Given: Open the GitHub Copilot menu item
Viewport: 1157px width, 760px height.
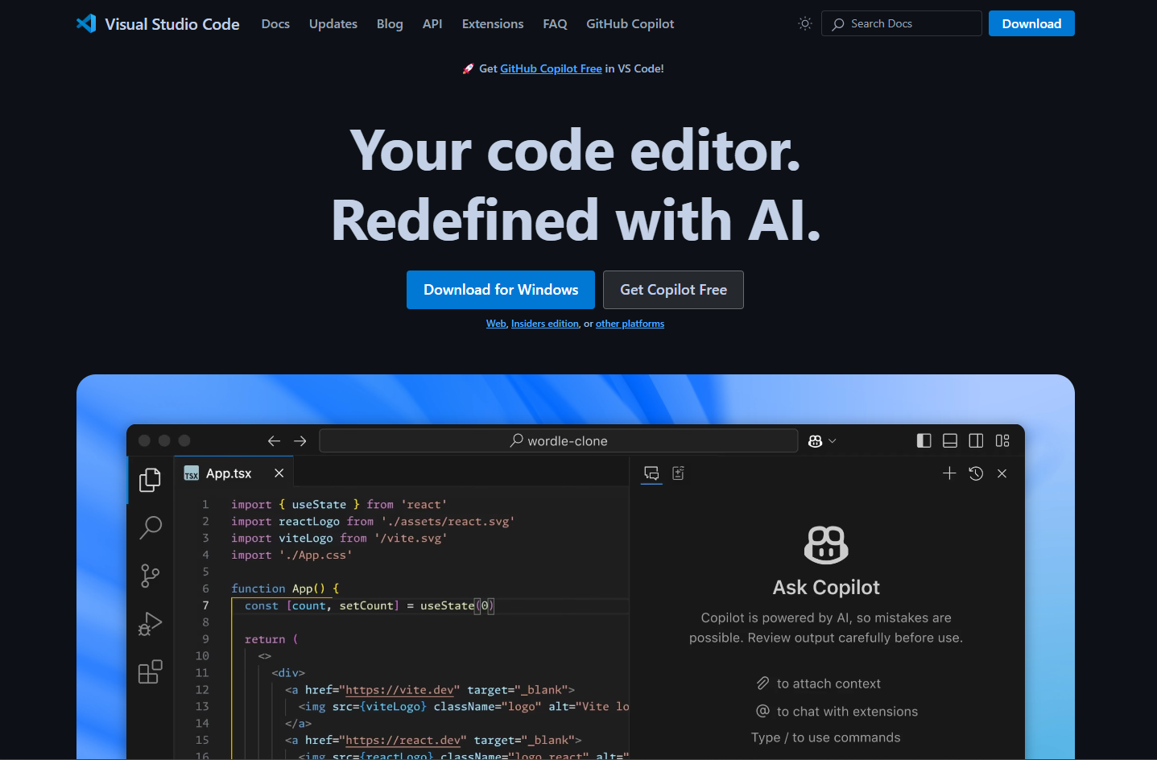Looking at the screenshot, I should pos(630,24).
